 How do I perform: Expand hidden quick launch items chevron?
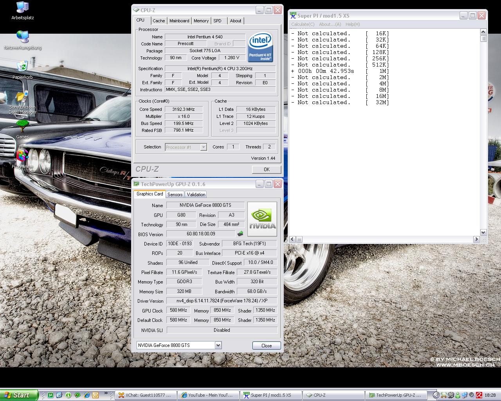pyautogui.click(x=106, y=394)
